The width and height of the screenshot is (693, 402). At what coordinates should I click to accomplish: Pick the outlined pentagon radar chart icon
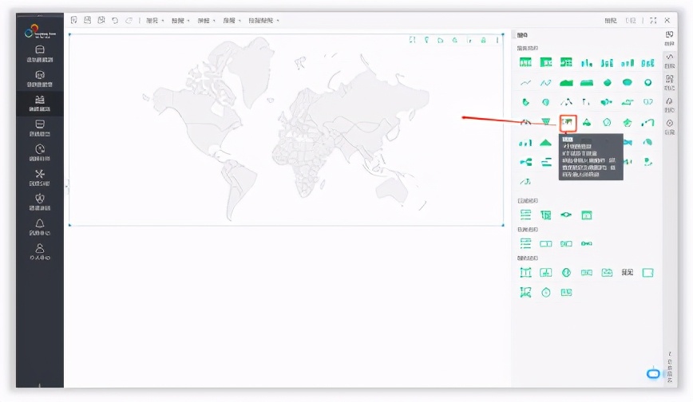pyautogui.click(x=607, y=122)
